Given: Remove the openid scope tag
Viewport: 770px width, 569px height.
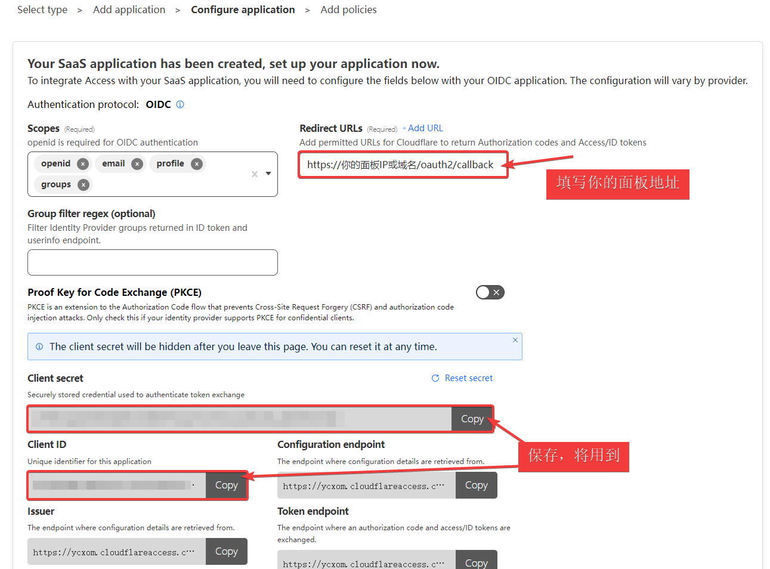Looking at the screenshot, I should 83,164.
